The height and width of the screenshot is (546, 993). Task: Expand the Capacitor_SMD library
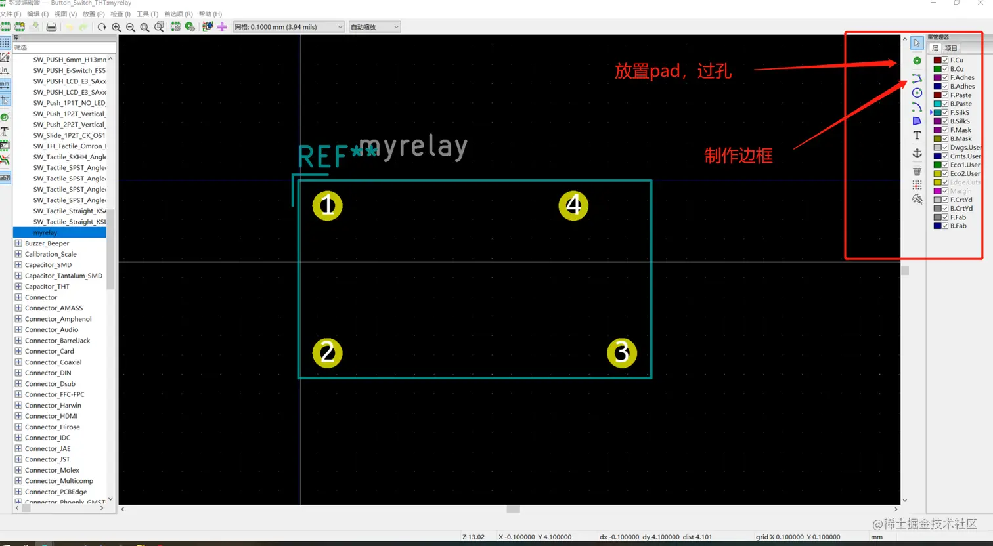18,265
